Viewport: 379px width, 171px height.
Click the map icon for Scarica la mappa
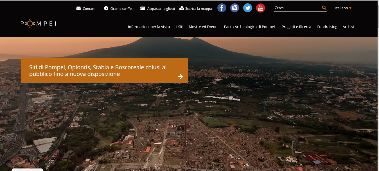[x=182, y=8]
